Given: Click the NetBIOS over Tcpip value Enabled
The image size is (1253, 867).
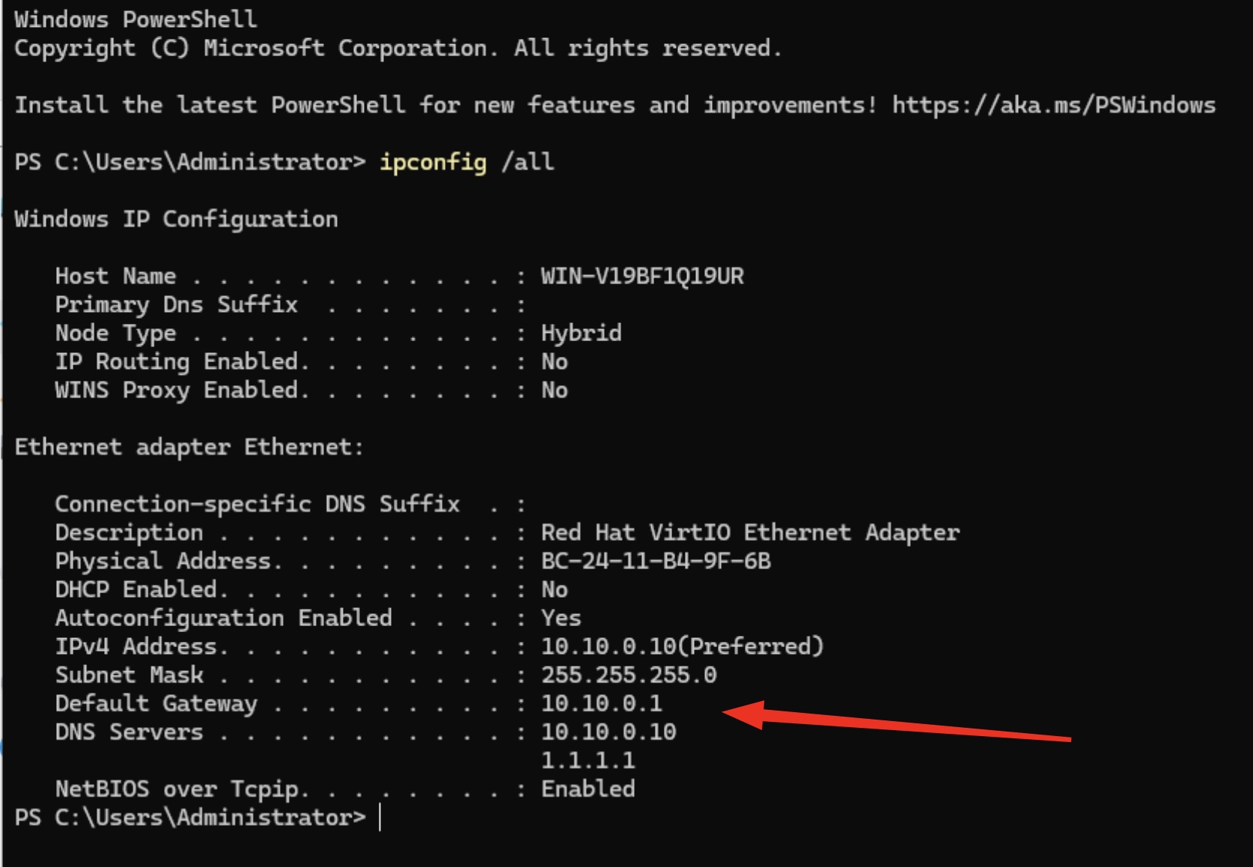Looking at the screenshot, I should click(588, 789).
